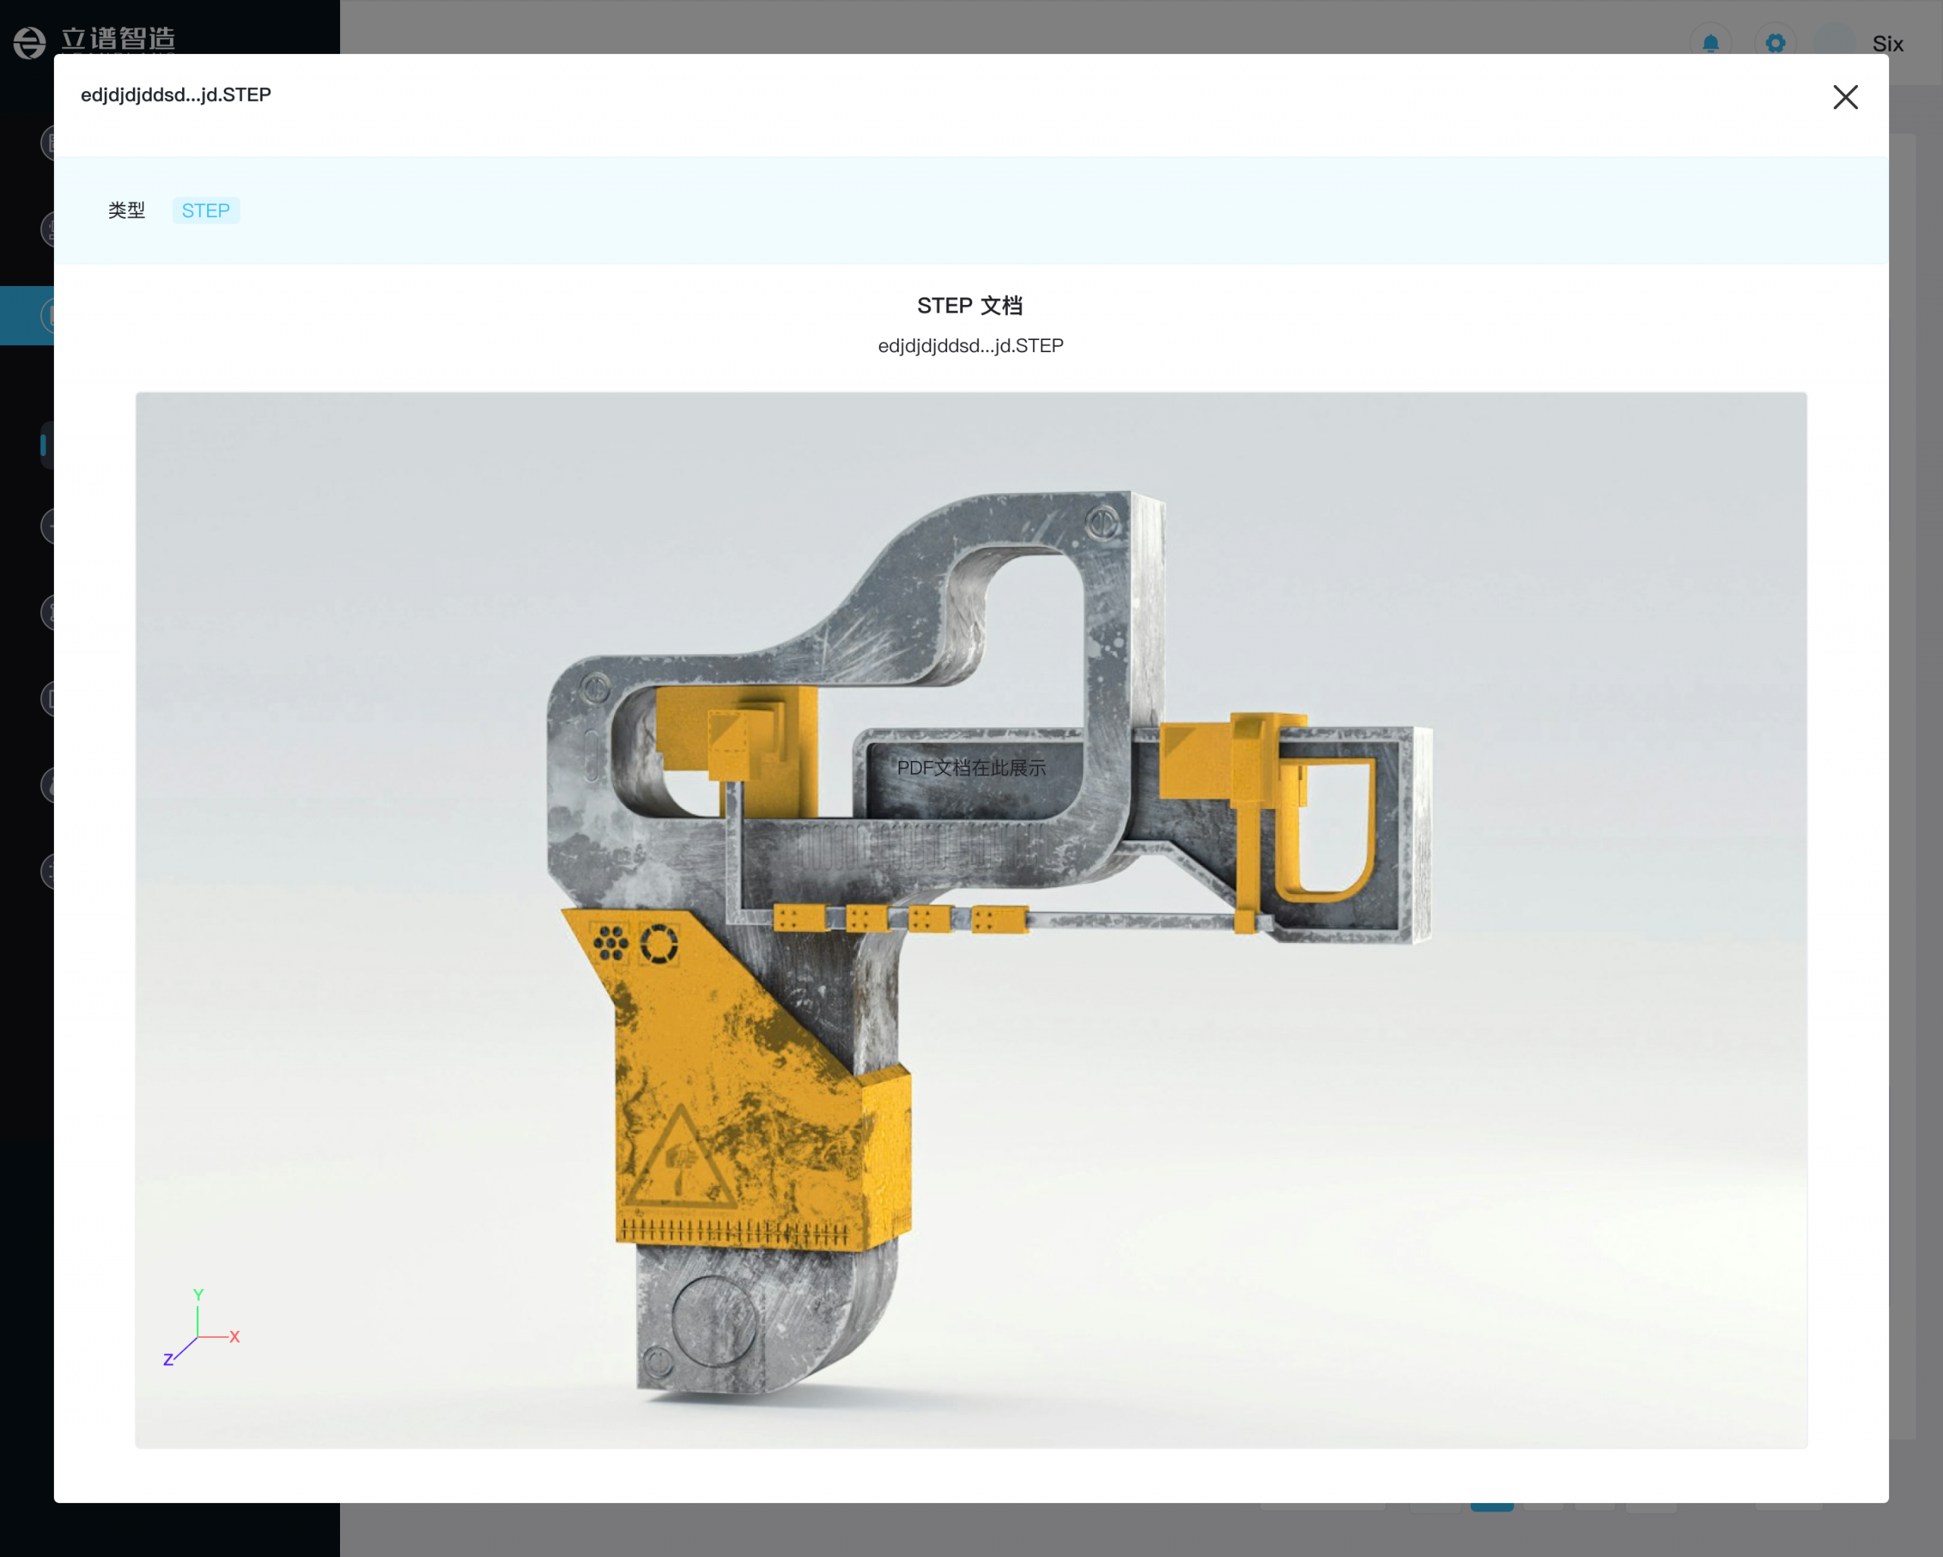This screenshot has height=1557, width=1943.
Task: Select the highlighted blue sidebar menu item
Action: (27, 316)
